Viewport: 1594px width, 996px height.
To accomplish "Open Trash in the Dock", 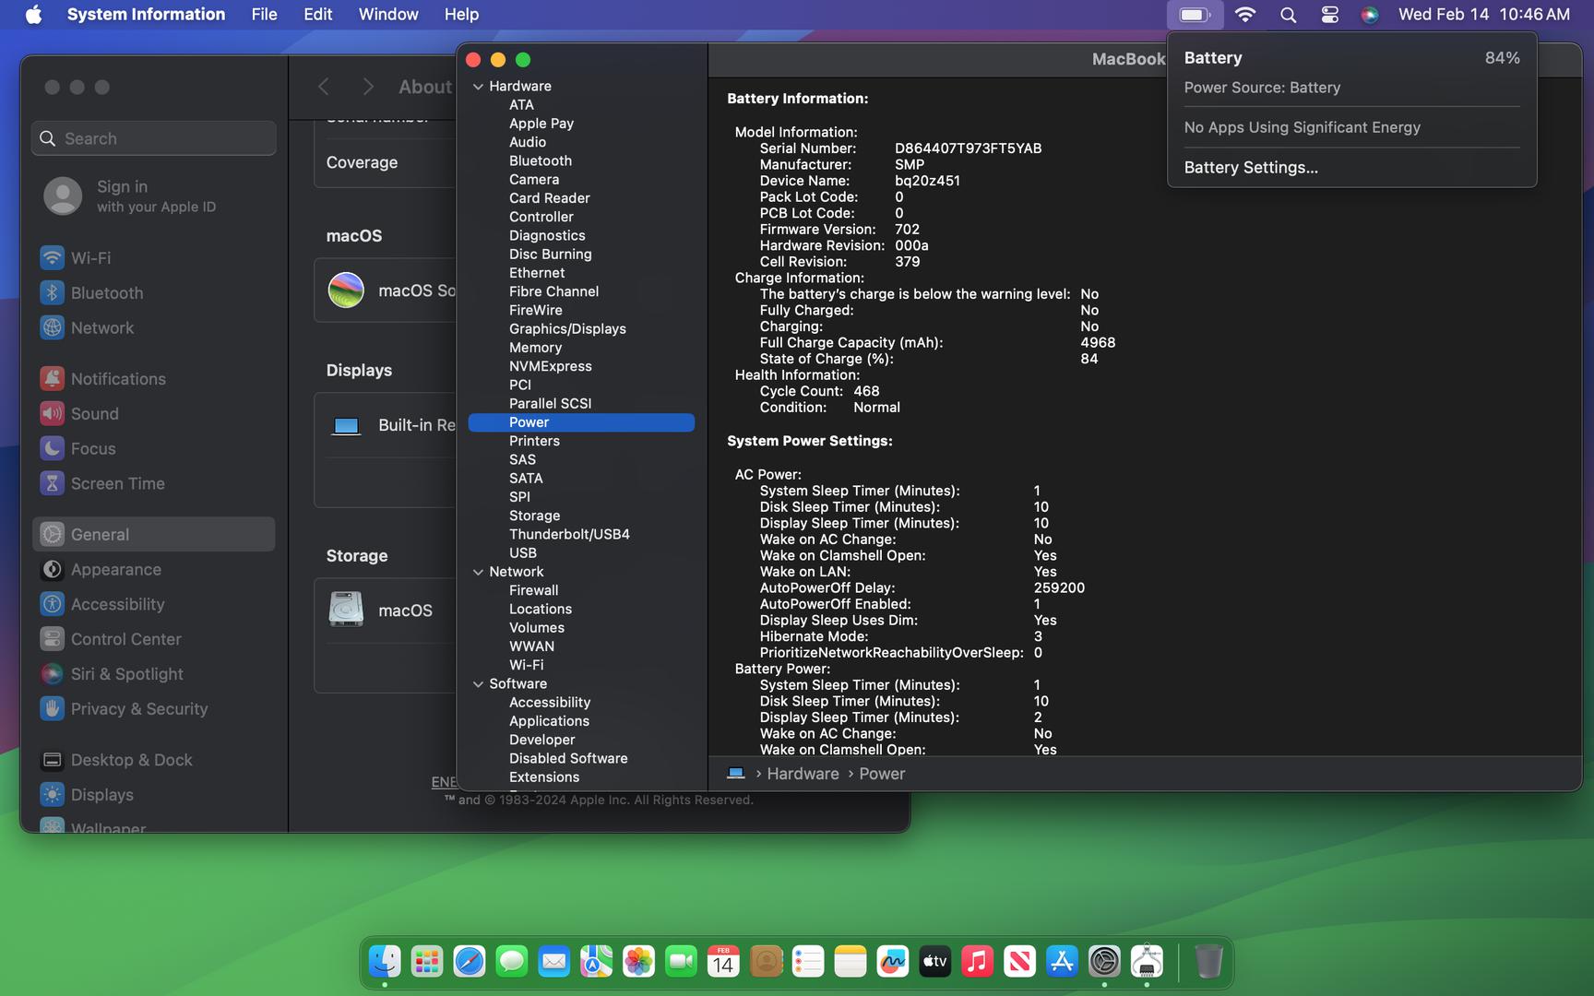I will point(1208,962).
